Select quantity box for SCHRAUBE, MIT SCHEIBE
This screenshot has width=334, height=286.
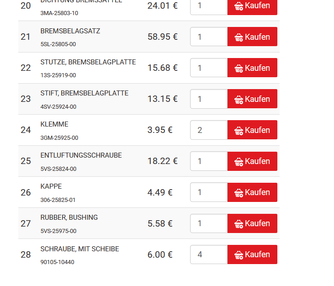click(x=209, y=254)
